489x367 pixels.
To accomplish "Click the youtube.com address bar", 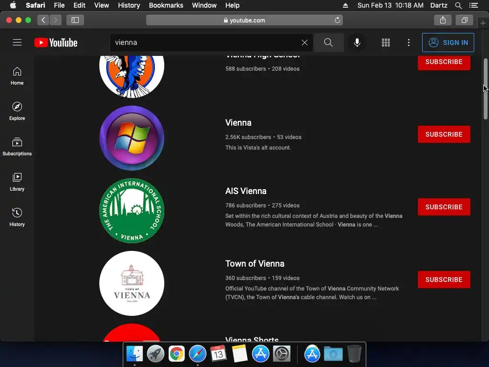I will 244,20.
